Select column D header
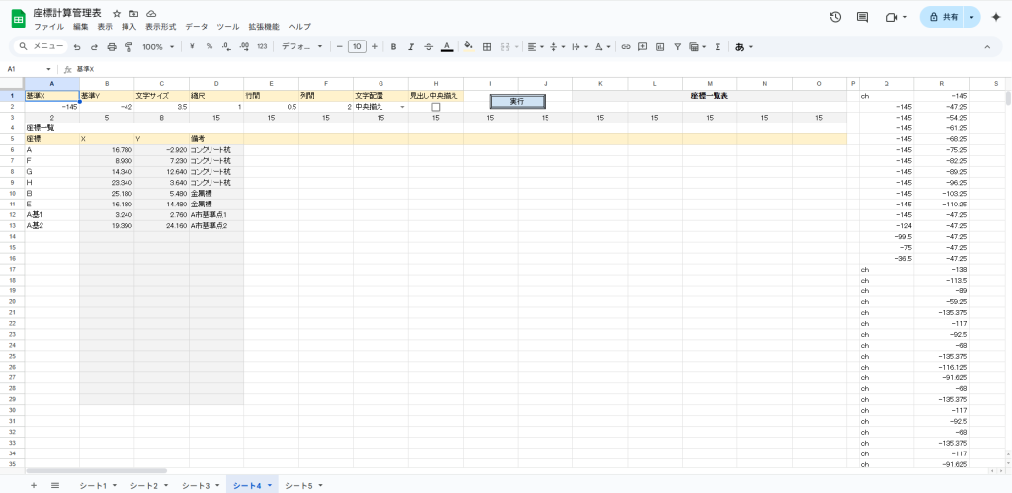 [x=216, y=84]
